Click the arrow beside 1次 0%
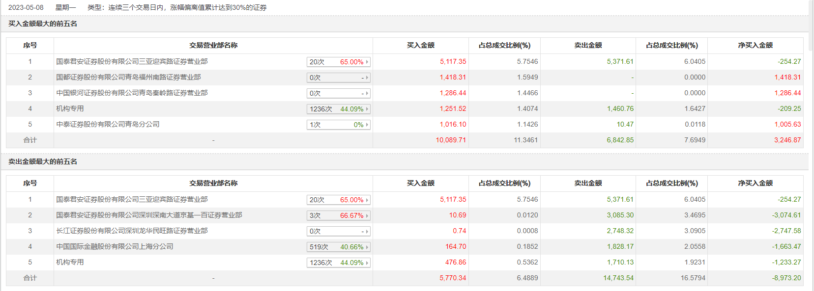Screen dimensions: 814x291 367,125
